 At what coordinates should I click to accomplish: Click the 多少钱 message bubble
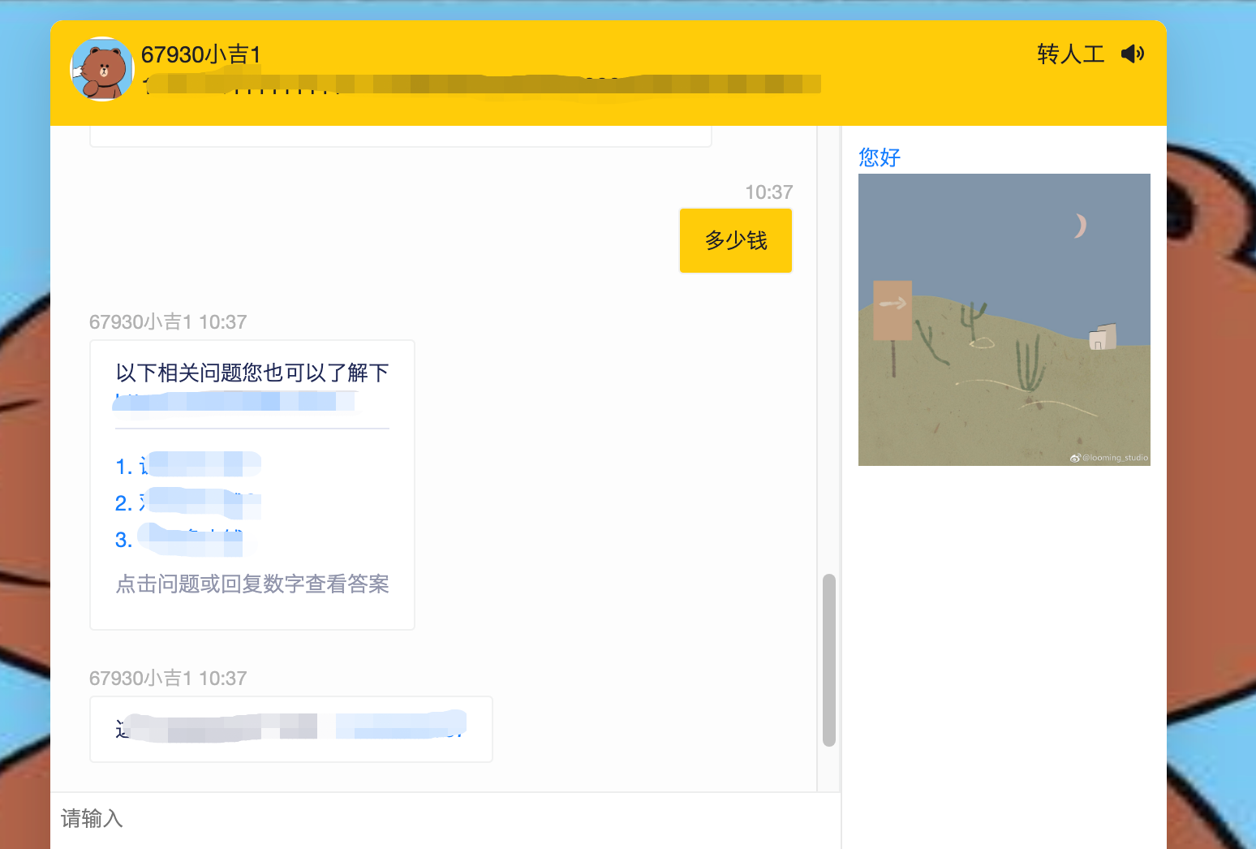tap(736, 240)
